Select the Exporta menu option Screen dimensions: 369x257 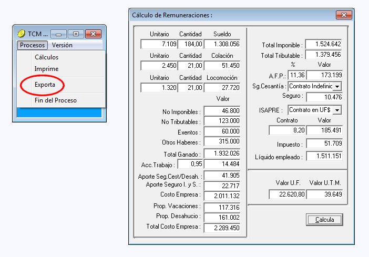click(45, 85)
